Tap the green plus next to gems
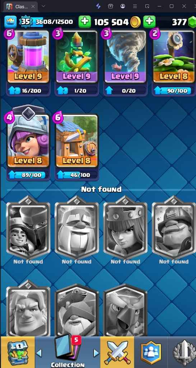The height and width of the screenshot is (368, 196). click(149, 22)
